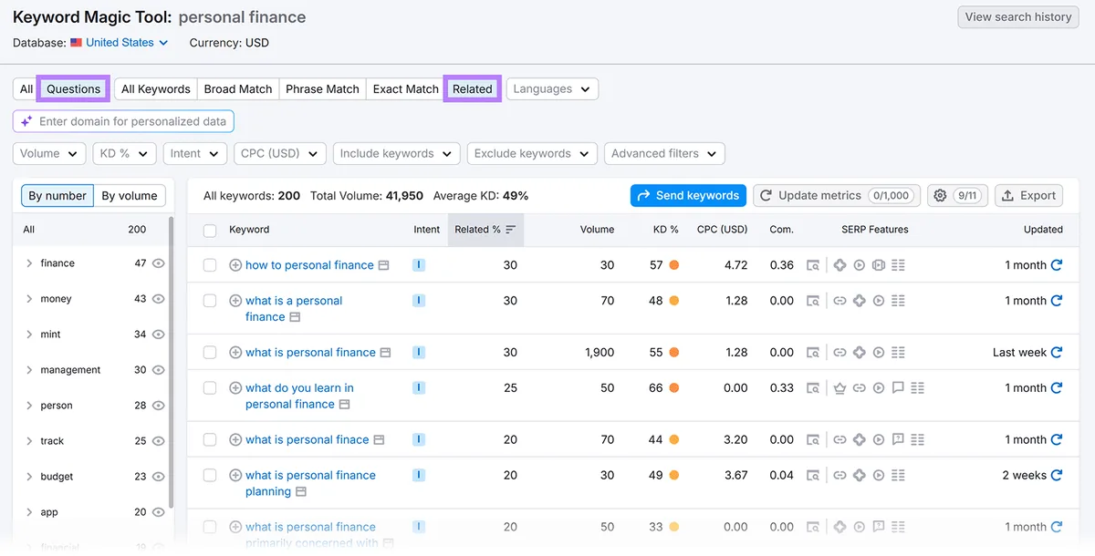The image size is (1095, 556).
Task: Click Intent badge 'I' for 'what is personal finance planning'
Action: (419, 475)
